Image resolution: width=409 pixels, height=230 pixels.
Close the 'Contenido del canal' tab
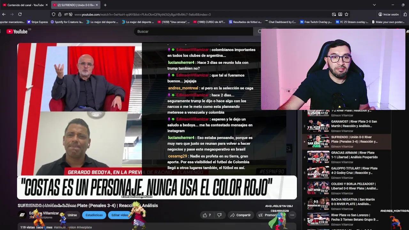click(x=47, y=5)
